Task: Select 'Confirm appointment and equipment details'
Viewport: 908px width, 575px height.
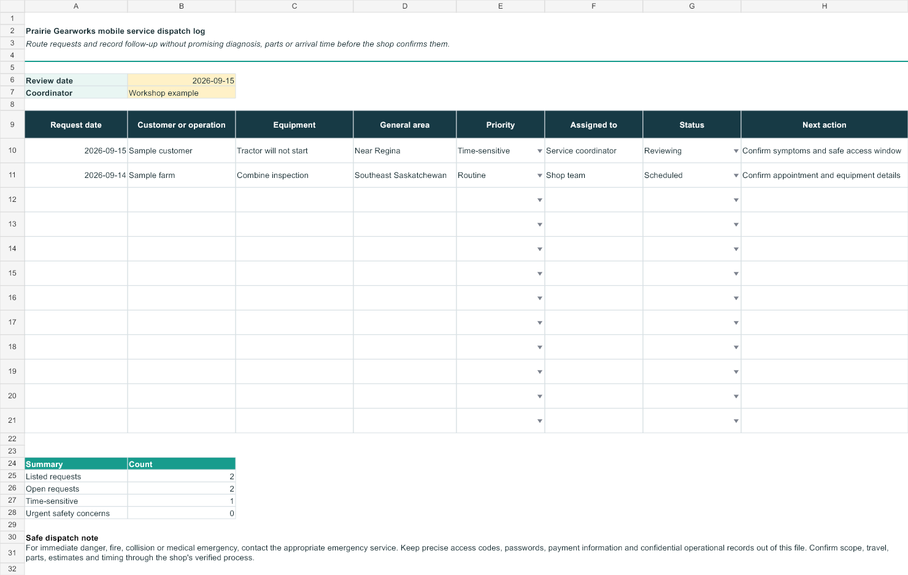Action: point(825,175)
